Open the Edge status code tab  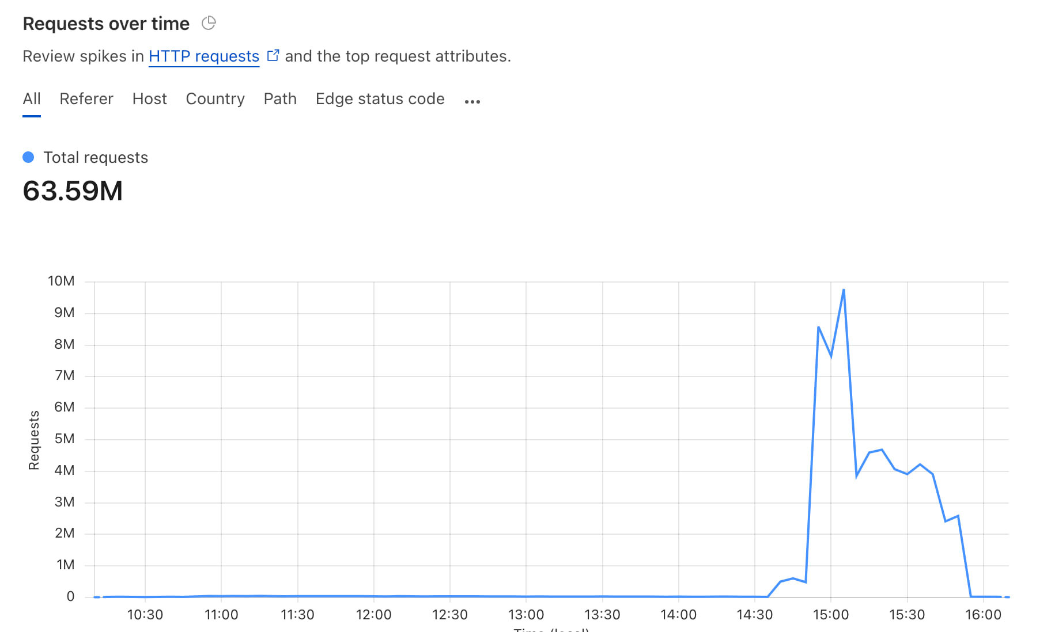pyautogui.click(x=380, y=99)
